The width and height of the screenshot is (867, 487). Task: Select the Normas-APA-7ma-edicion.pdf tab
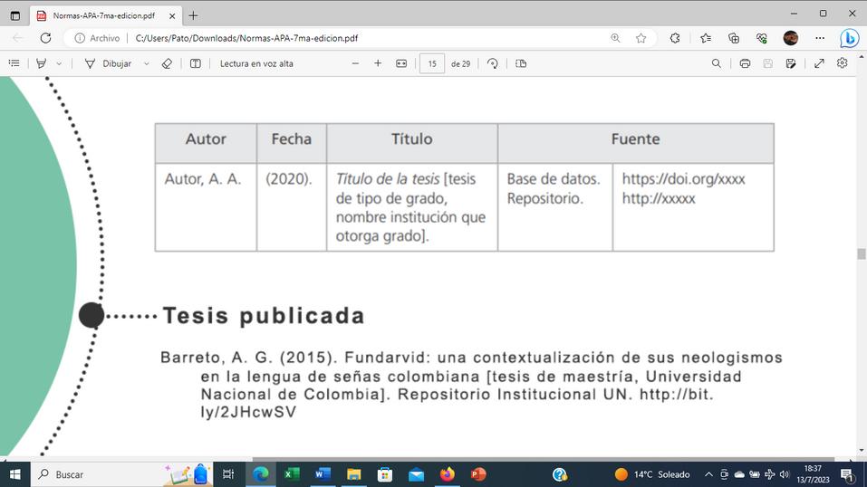coord(106,16)
